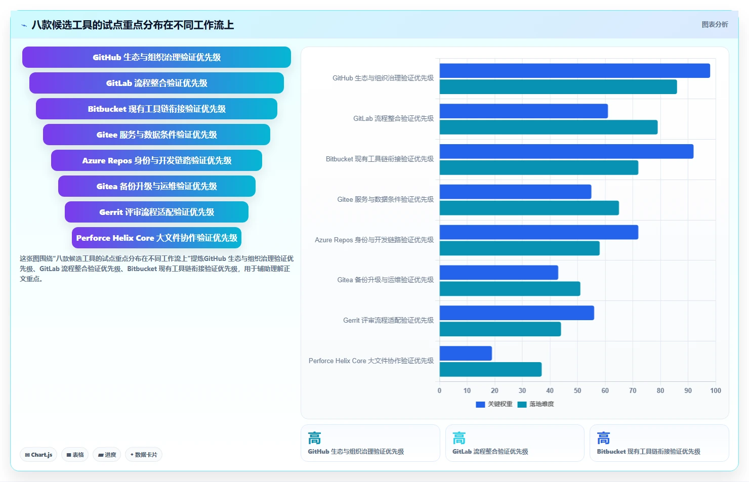Click the Azure Repos 关键权重 blue bar
Viewport: 749px width, 482px height.
[539, 232]
